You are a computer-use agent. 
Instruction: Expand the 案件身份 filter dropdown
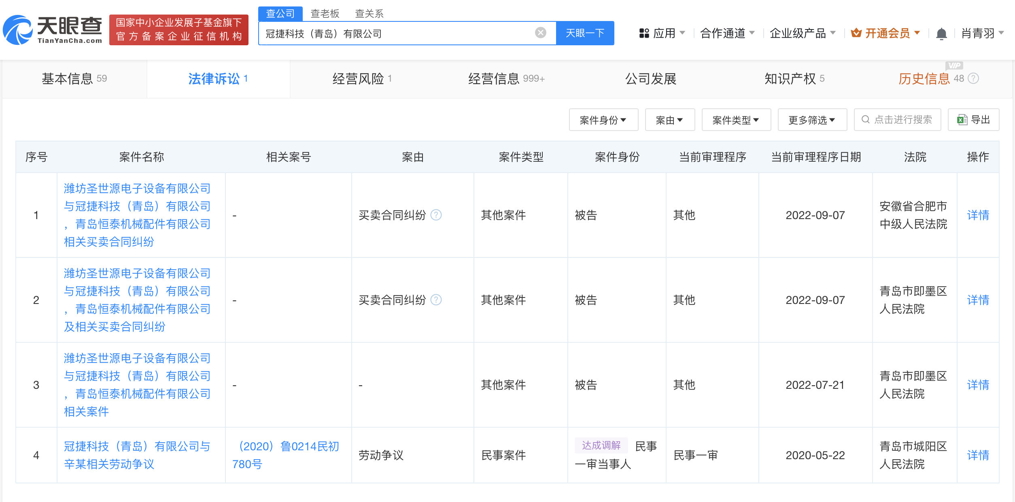(603, 120)
